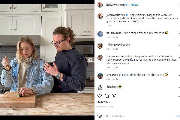Screen dimensions: 180x120
Task: Open comments via the speech bubble icon
Action: pyautogui.click(x=107, y=95)
